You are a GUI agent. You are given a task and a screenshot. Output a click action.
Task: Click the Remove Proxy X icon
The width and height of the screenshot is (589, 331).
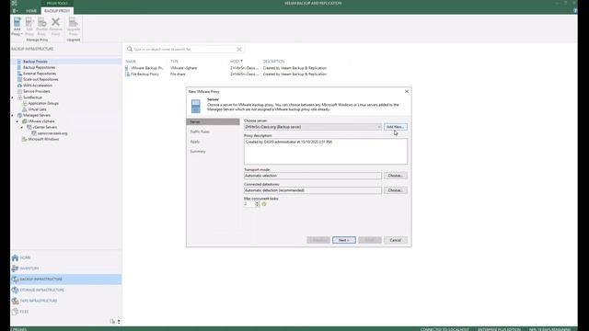(x=55, y=22)
